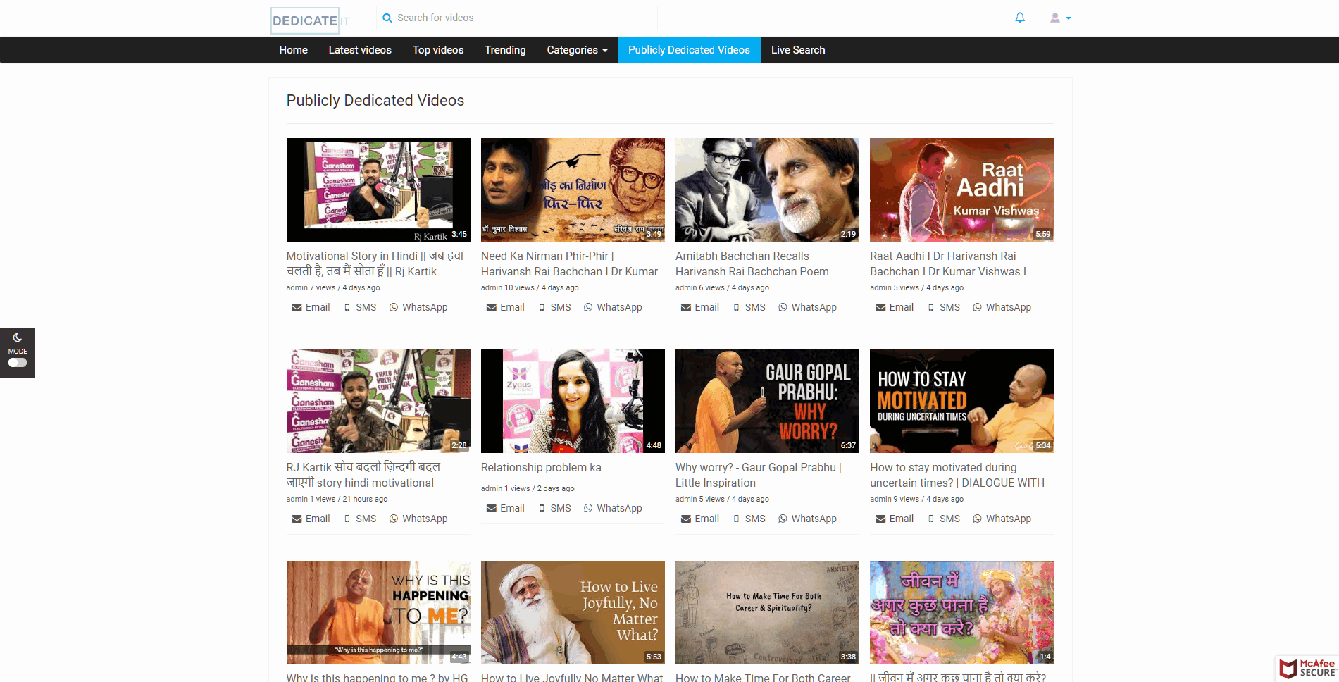1339x682 pixels.
Task: Click the moon mode icon
Action: tap(18, 337)
